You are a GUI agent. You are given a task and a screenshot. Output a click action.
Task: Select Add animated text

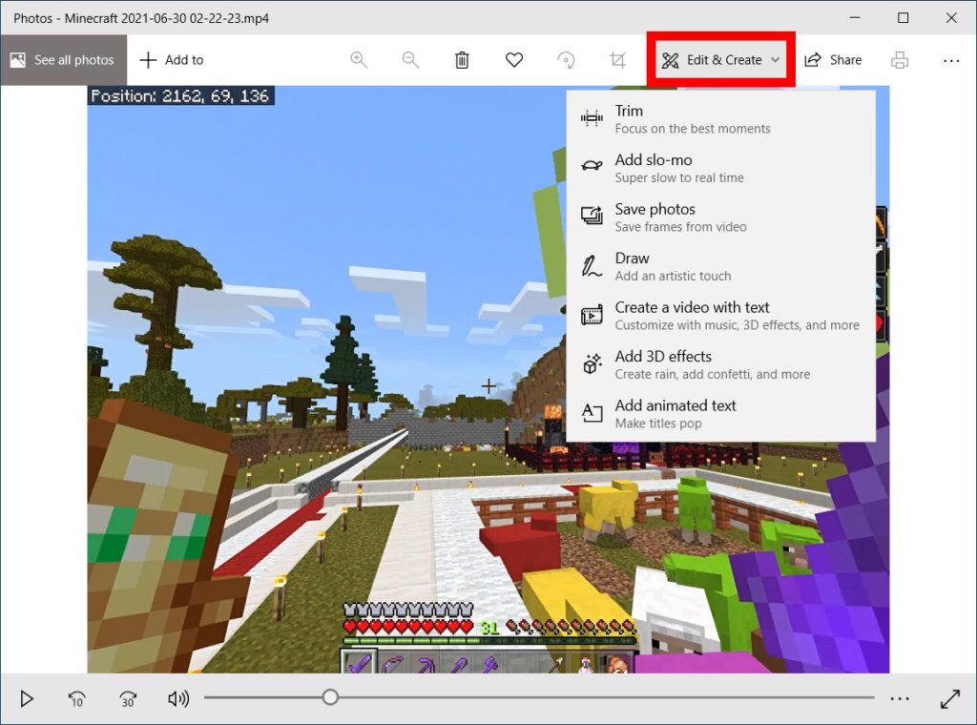coord(720,414)
